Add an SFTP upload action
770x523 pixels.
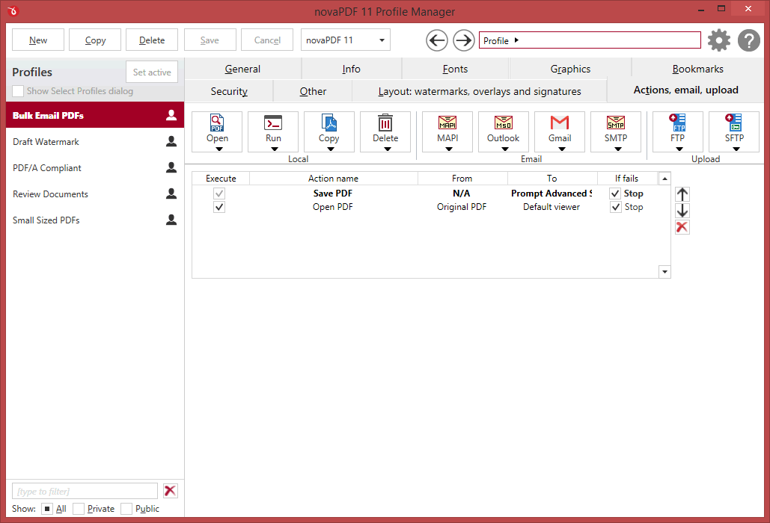point(734,131)
